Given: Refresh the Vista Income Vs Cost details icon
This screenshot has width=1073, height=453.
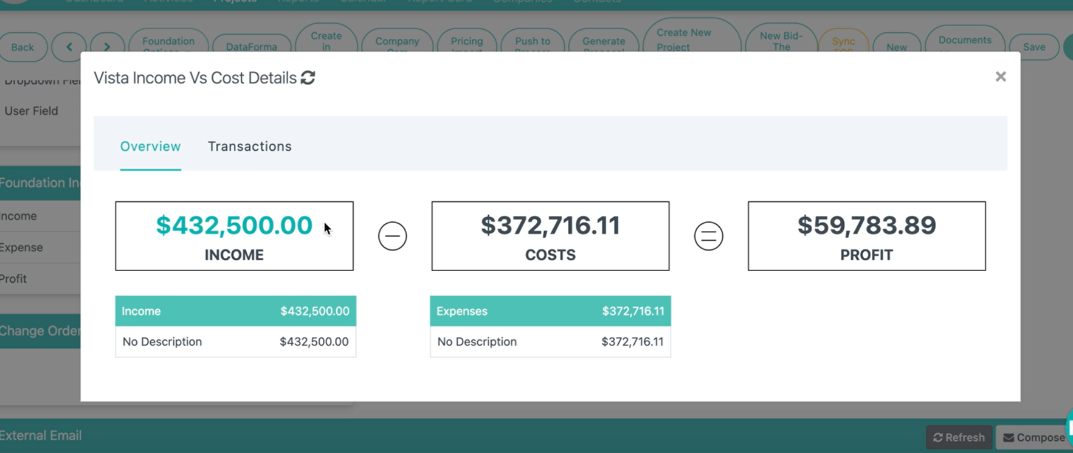Looking at the screenshot, I should coord(308,78).
